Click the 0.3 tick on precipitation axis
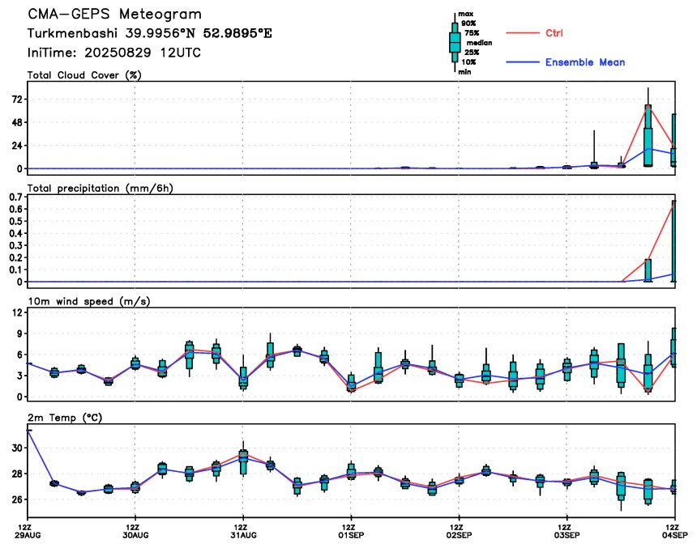This screenshot has height=548, width=697. click(15, 245)
